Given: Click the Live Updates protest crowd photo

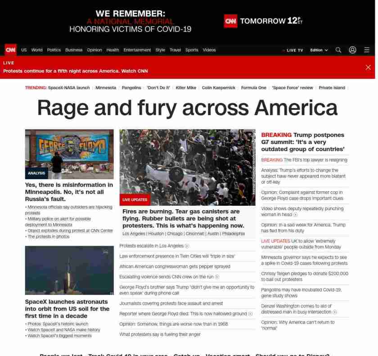Looking at the screenshot, I should coord(187,167).
